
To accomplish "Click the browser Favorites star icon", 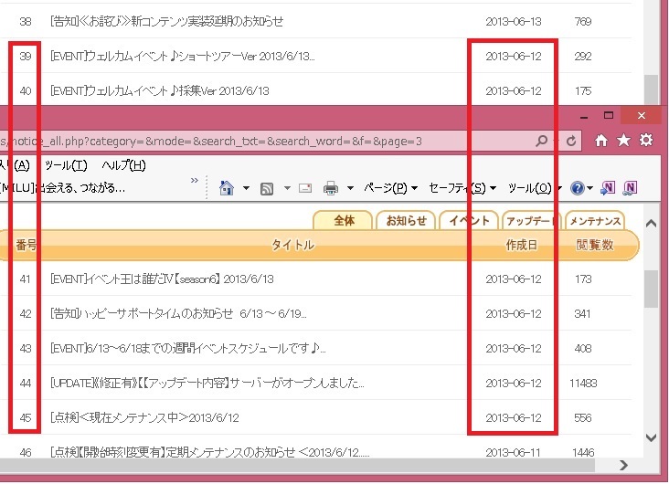I will [x=623, y=141].
